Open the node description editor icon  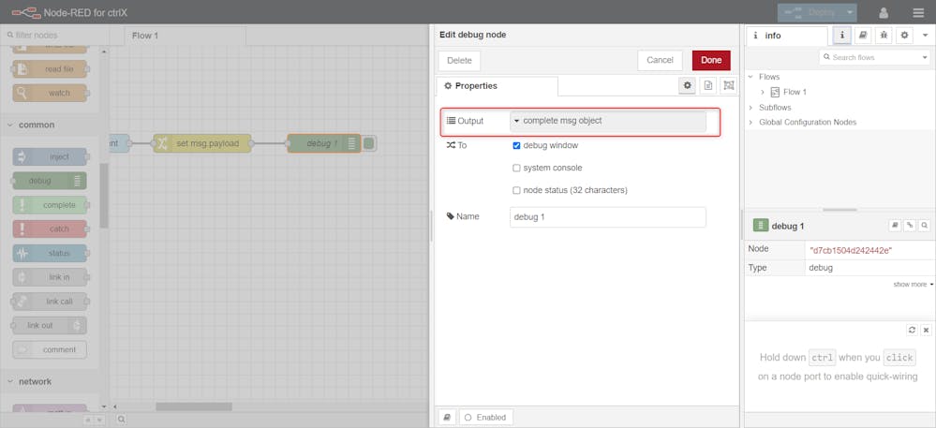pyautogui.click(x=708, y=85)
